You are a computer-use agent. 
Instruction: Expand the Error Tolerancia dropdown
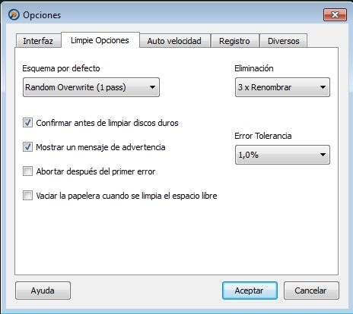[x=282, y=155]
